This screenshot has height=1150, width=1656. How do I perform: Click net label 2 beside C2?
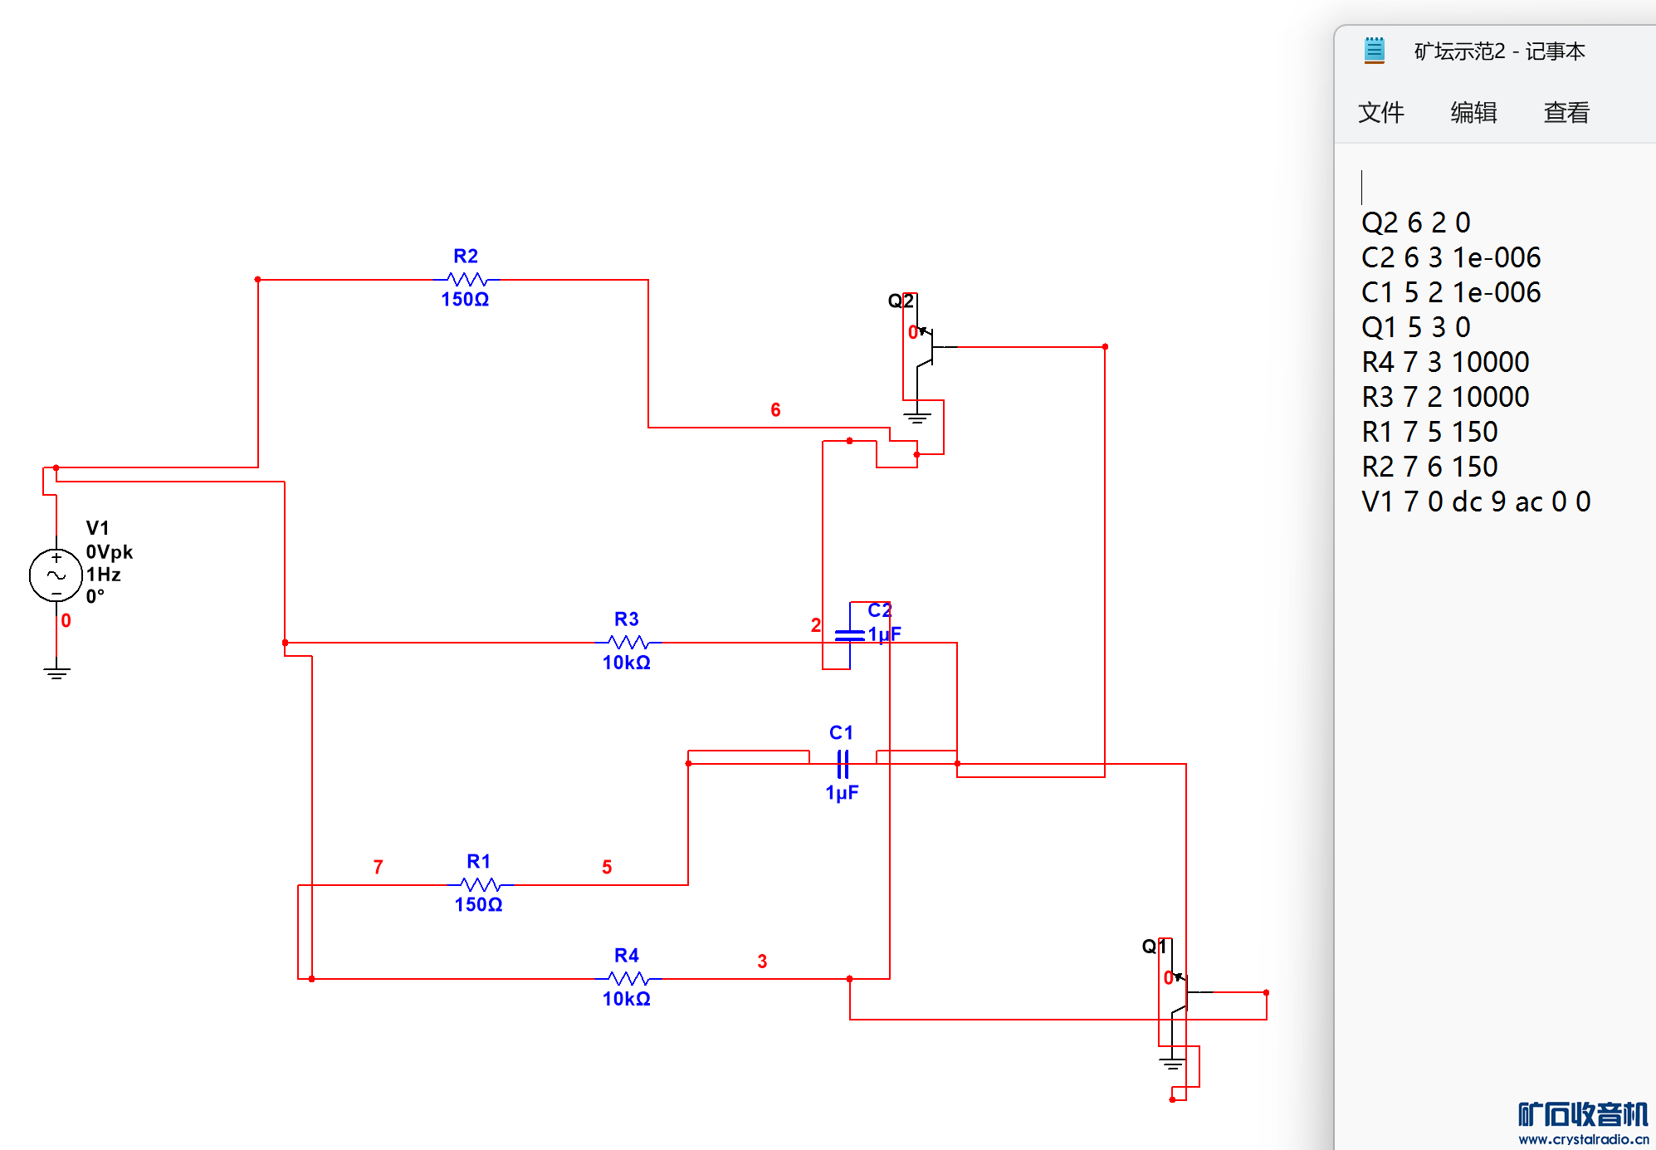tap(816, 625)
